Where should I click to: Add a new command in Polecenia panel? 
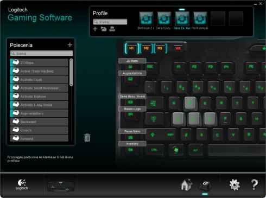click(x=70, y=45)
